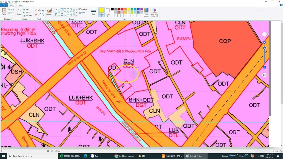This screenshot has width=283, height=159.
Task: Open the Outline dropdown
Action: click(84, 9)
